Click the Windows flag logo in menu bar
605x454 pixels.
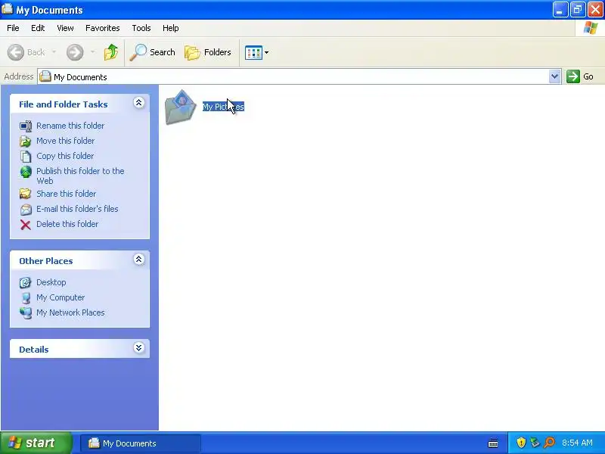[591, 28]
